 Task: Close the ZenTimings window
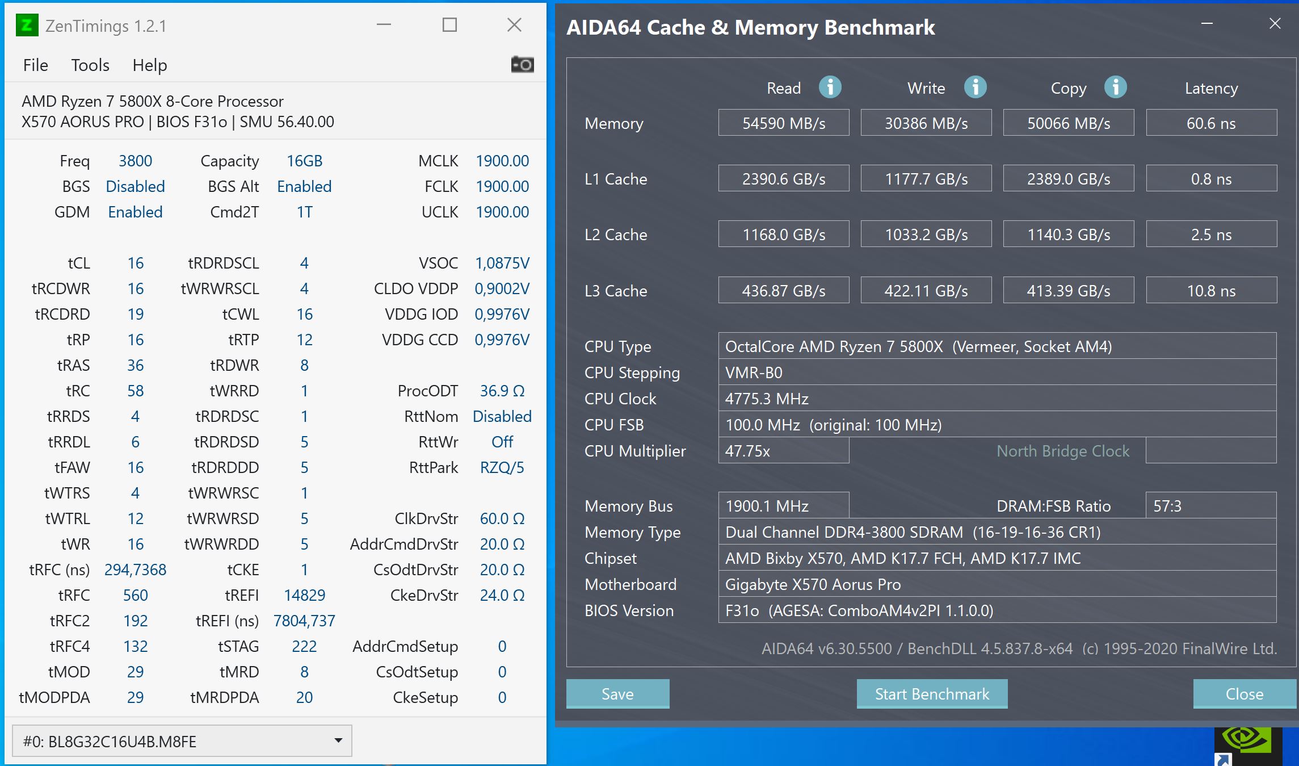(x=514, y=25)
